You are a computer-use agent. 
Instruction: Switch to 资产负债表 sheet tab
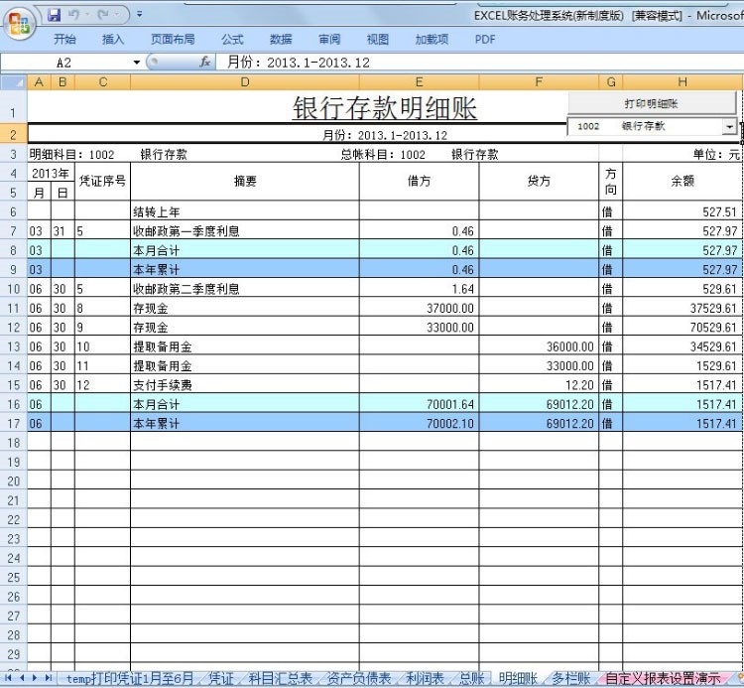pos(359,678)
